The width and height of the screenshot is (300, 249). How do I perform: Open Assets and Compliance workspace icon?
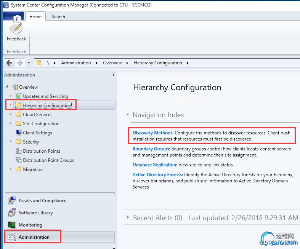tap(12, 201)
